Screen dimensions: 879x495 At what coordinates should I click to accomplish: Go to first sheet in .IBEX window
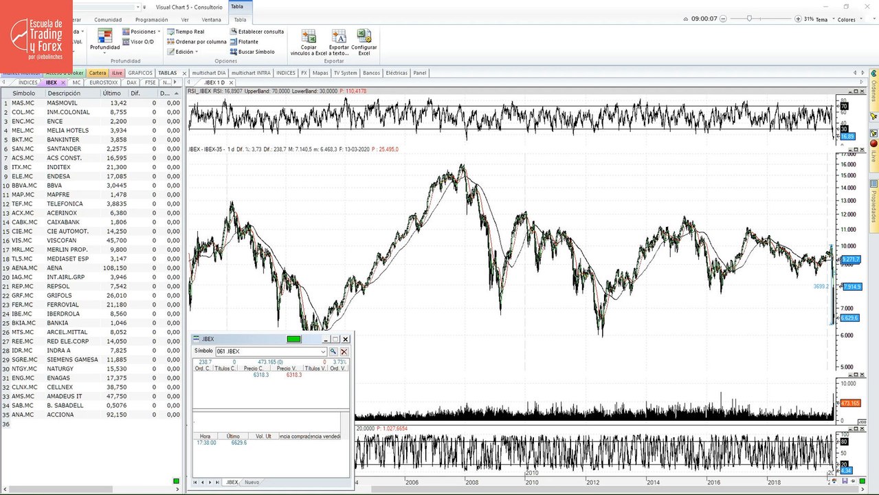[x=196, y=483]
